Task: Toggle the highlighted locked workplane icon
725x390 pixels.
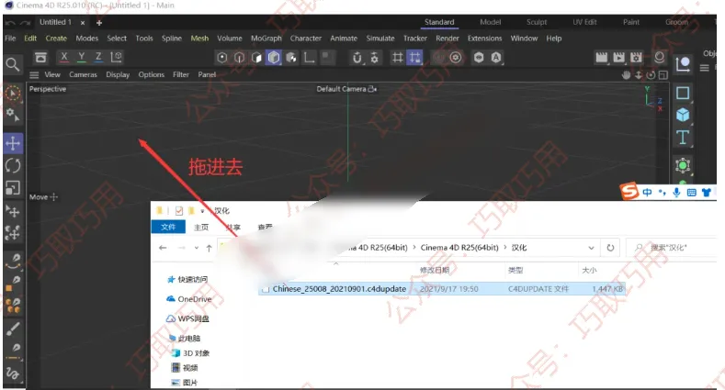Action: pos(414,57)
